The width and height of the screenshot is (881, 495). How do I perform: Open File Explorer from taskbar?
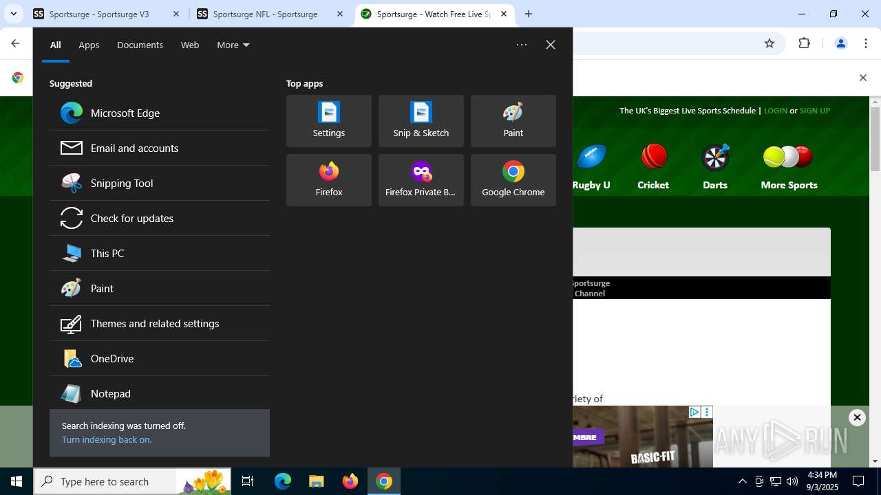pyautogui.click(x=317, y=481)
